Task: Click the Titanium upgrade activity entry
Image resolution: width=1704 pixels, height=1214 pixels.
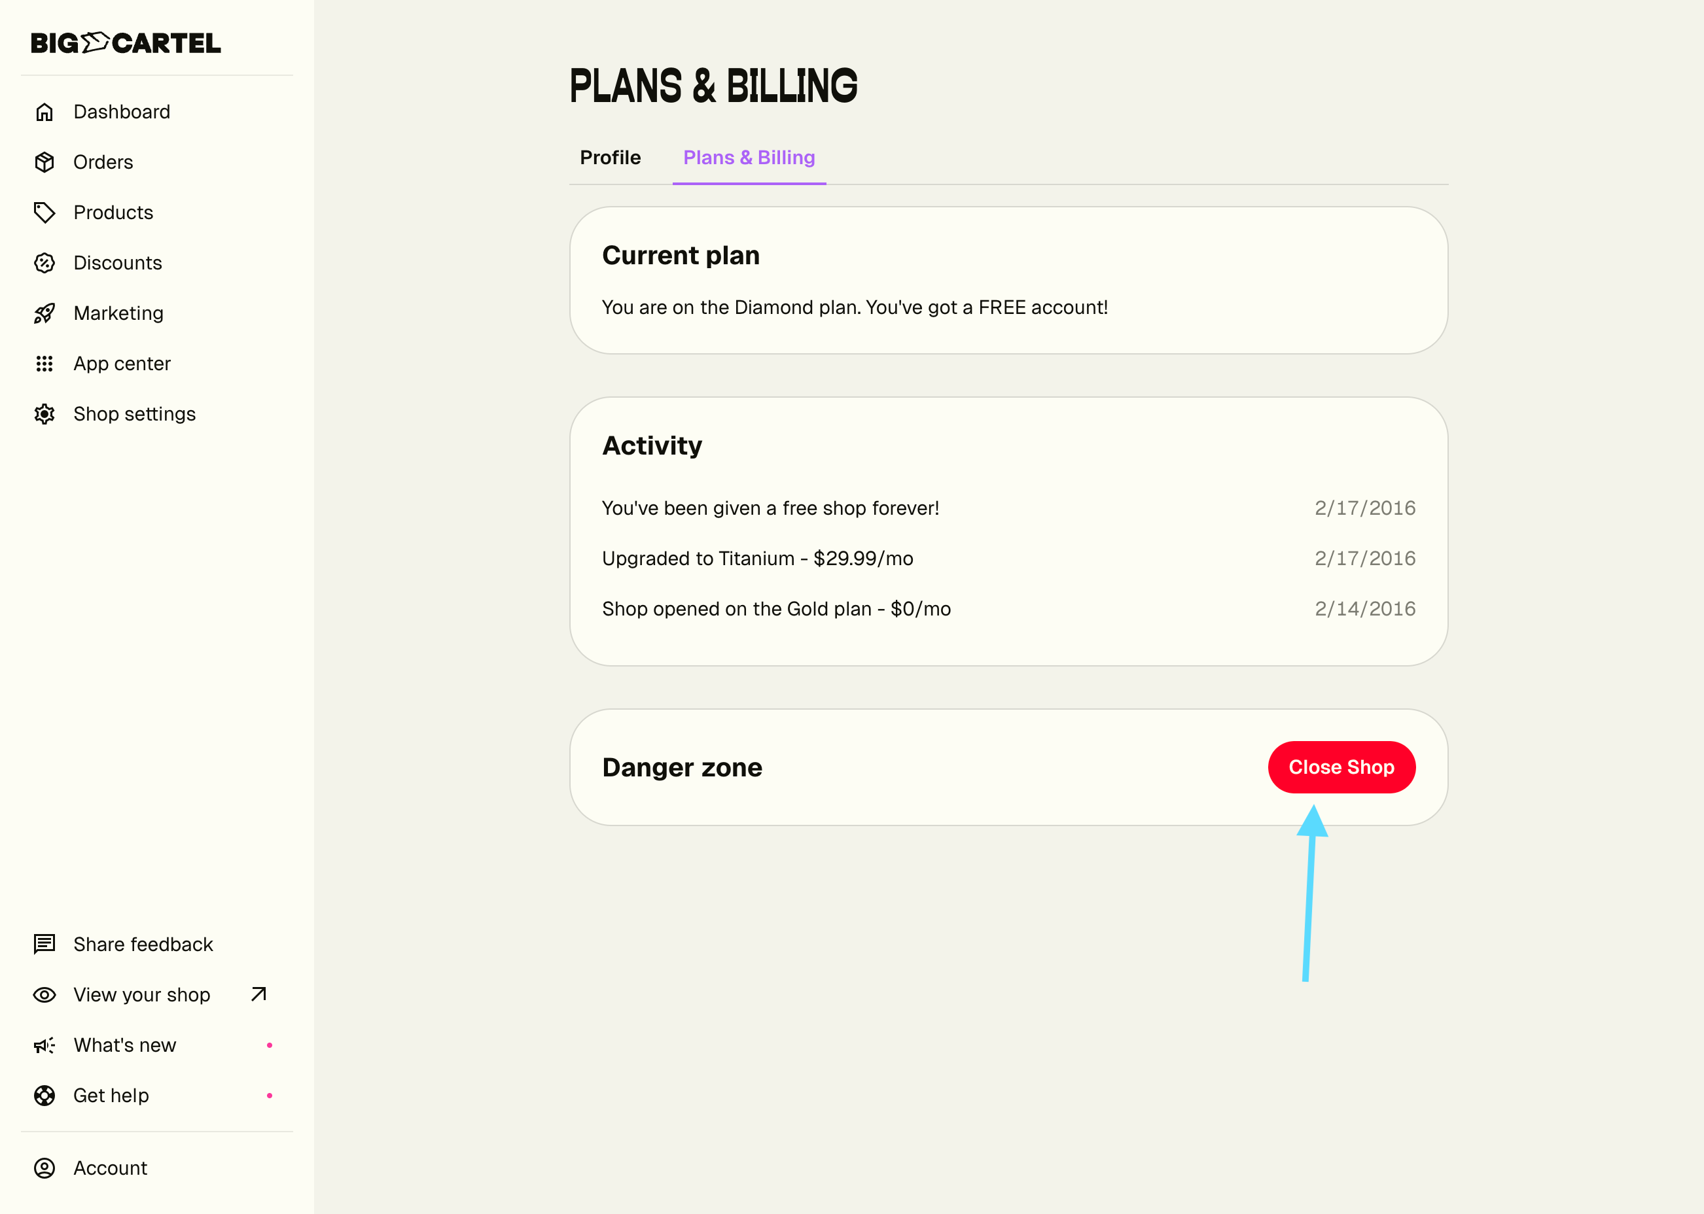Action: pyautogui.click(x=757, y=559)
